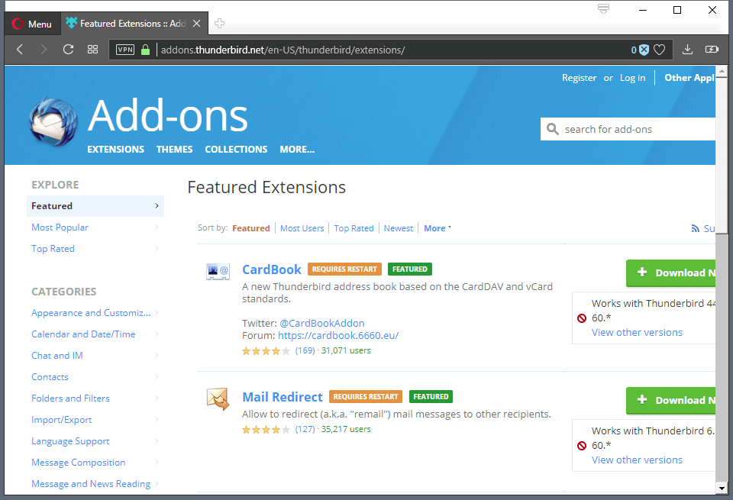Click the RSS subscribe icon near Top Rated row

[695, 227]
